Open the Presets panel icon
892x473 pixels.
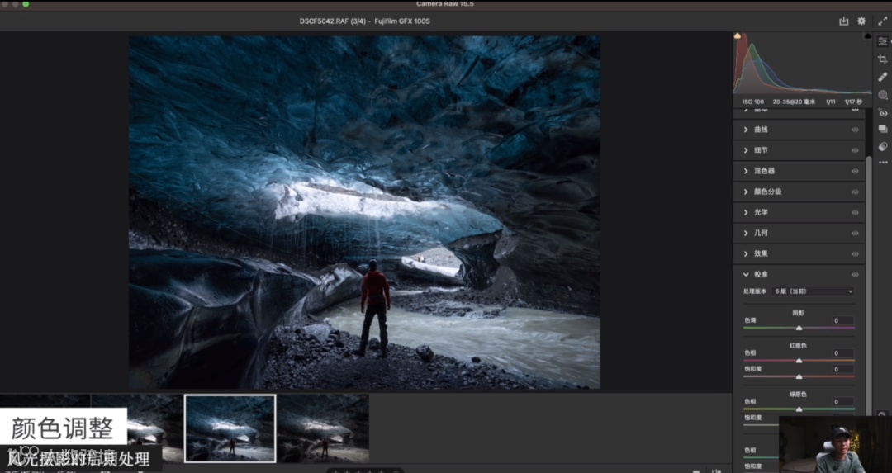tap(883, 146)
